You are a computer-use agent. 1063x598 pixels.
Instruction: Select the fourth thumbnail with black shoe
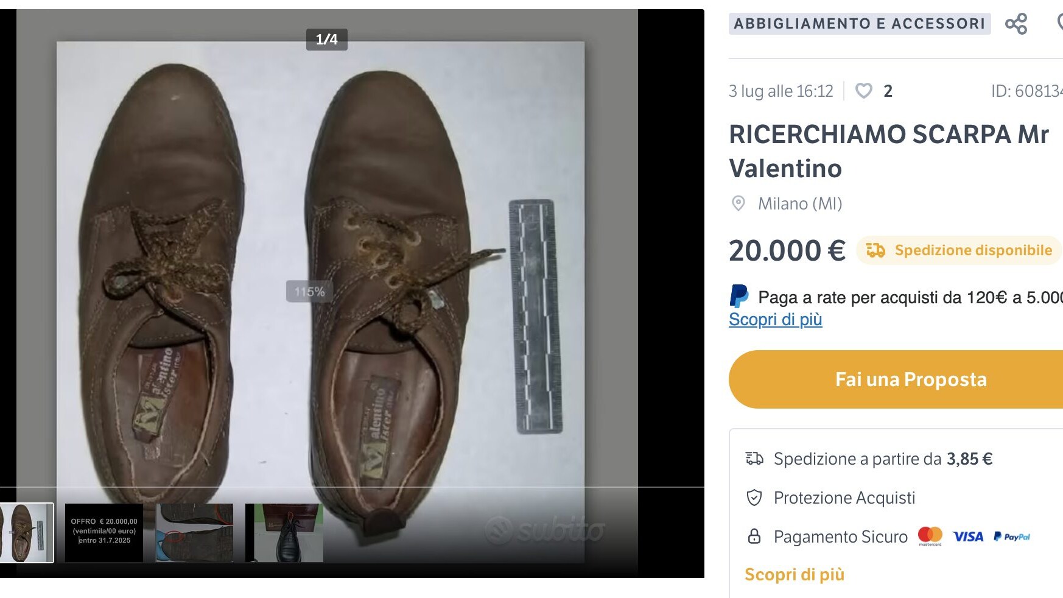click(284, 533)
